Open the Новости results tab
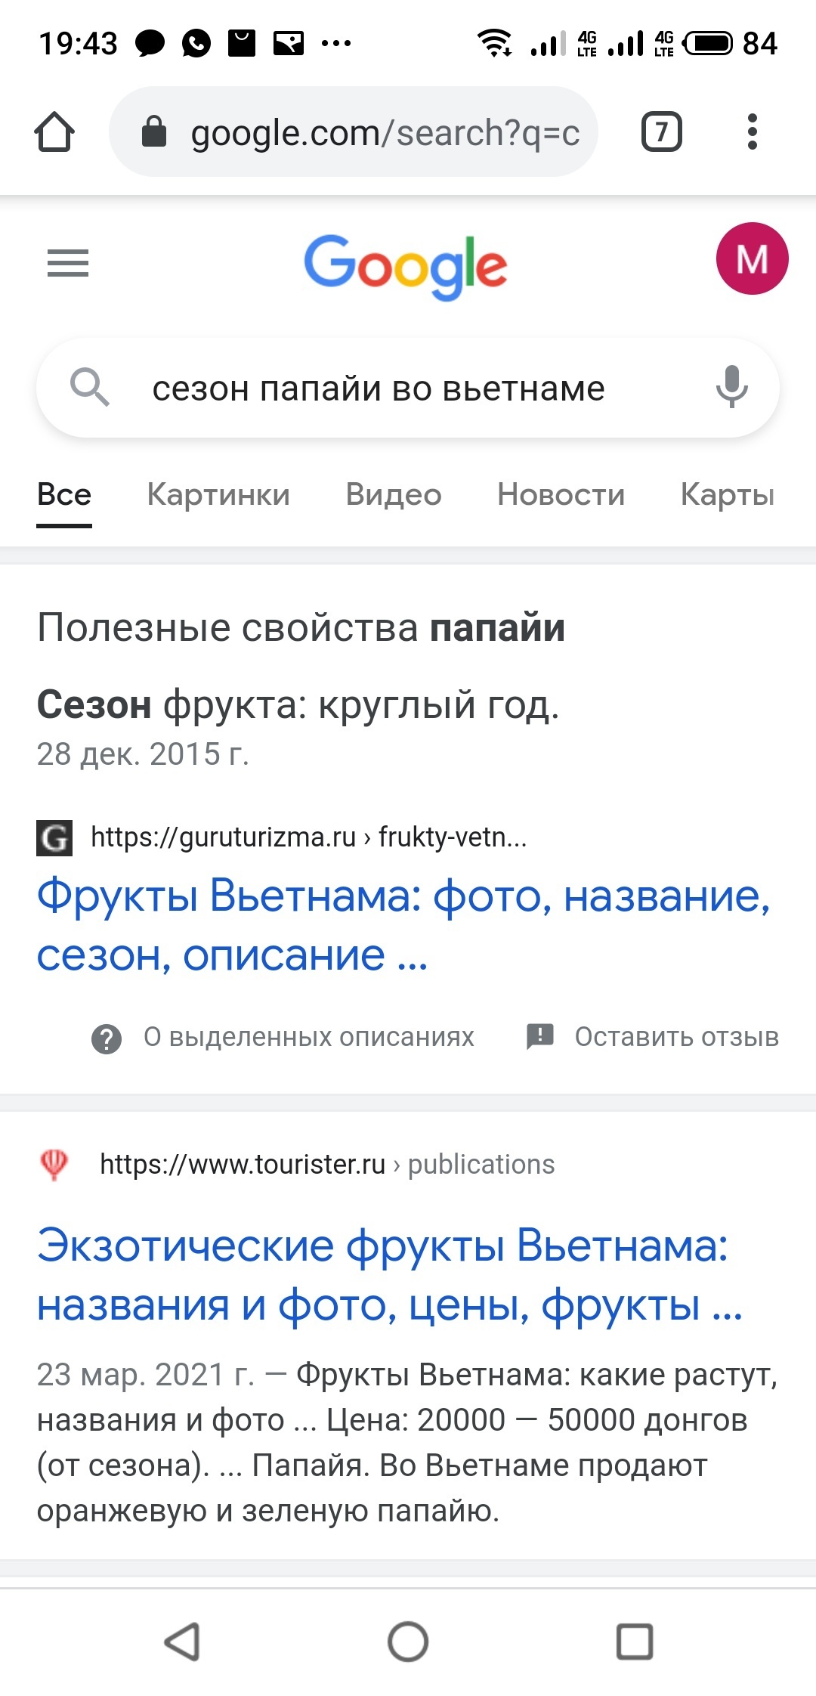Screen dimensions: 816x1696 pyautogui.click(x=561, y=495)
